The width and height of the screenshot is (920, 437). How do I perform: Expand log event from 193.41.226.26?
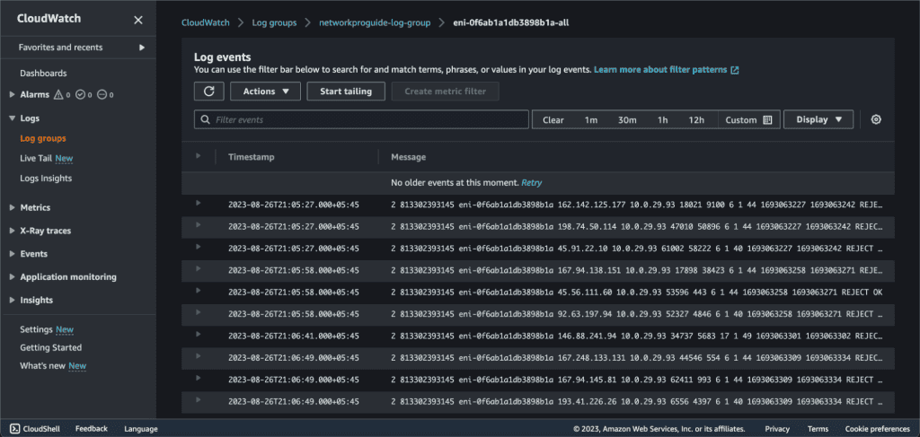coord(199,399)
